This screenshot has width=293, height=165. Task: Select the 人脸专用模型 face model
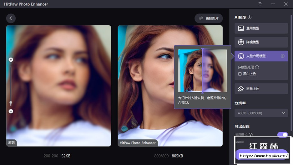[261, 56]
